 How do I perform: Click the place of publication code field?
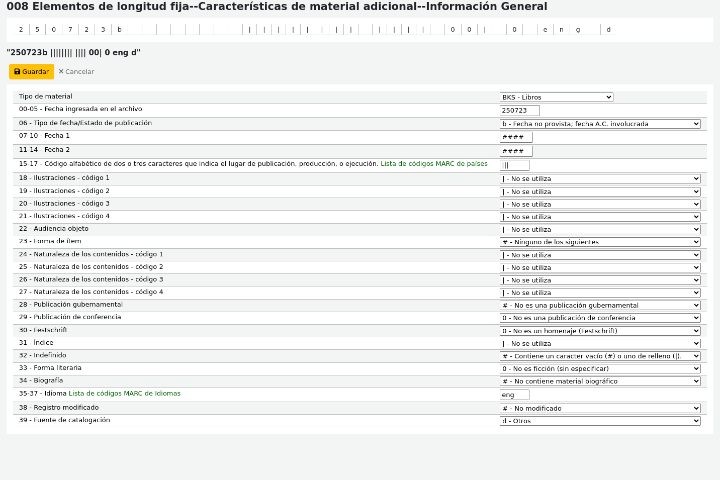click(x=514, y=165)
